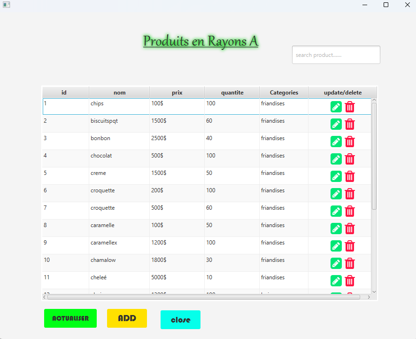Screen dimensions: 416x339
Task: Click trash icon for chocolat row
Action: (350, 159)
